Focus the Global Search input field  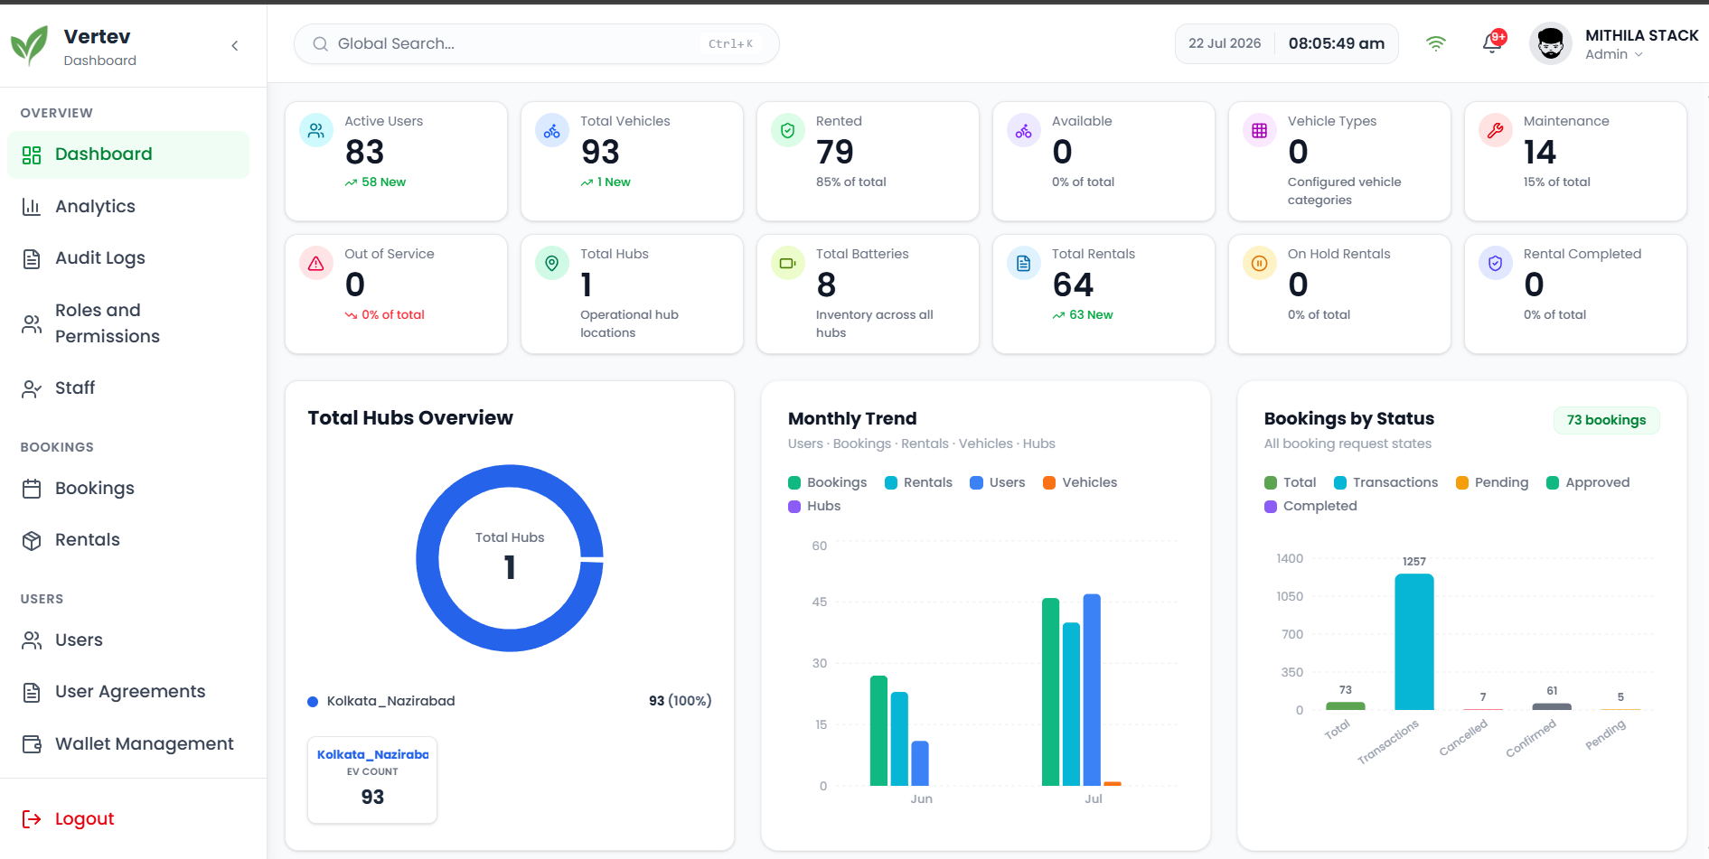[536, 43]
